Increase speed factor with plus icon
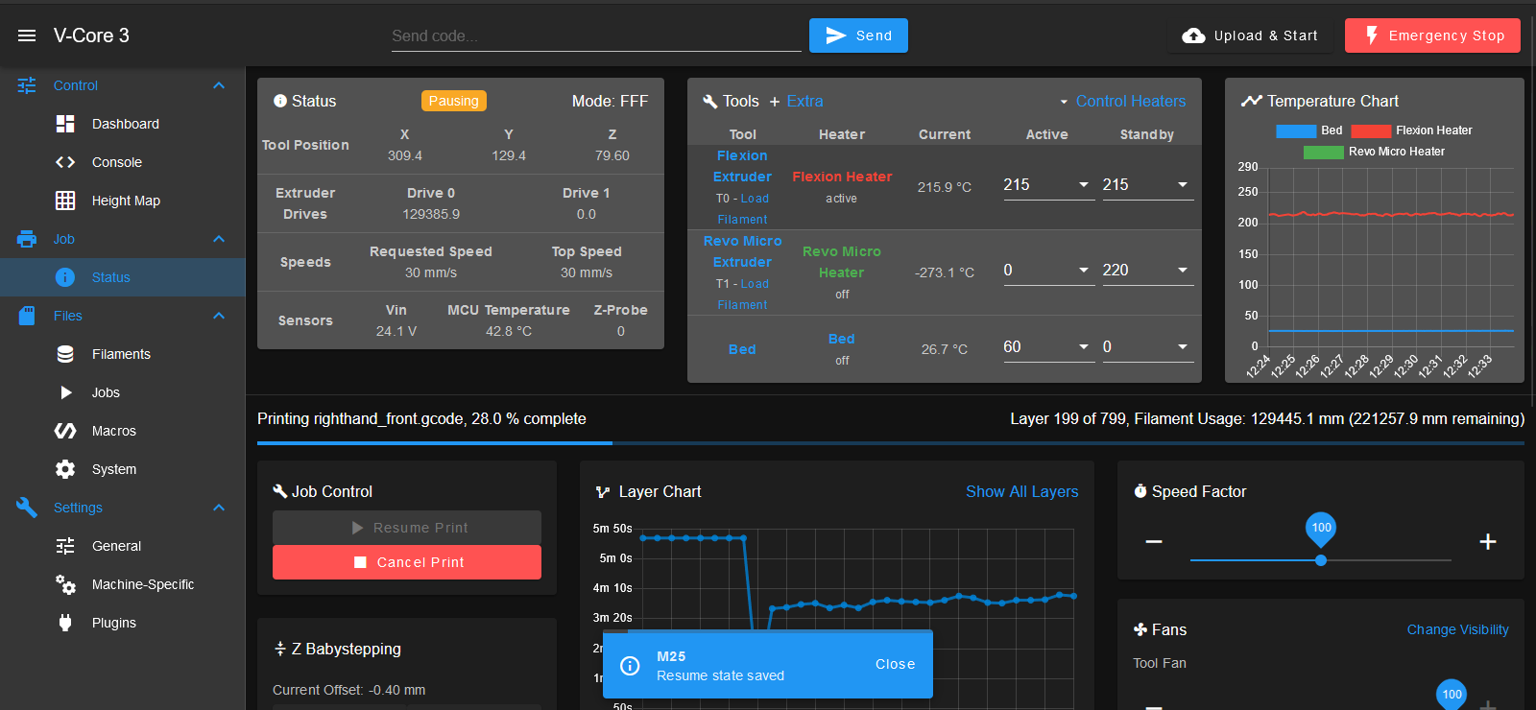Image resolution: width=1536 pixels, height=710 pixels. coord(1488,542)
